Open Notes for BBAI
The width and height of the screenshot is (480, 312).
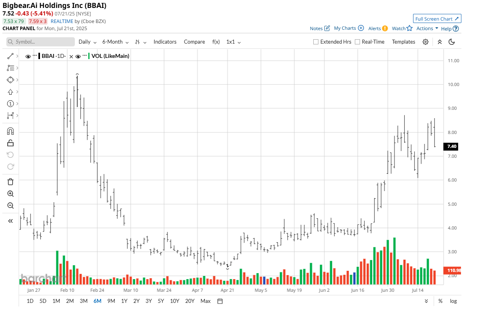point(320,29)
